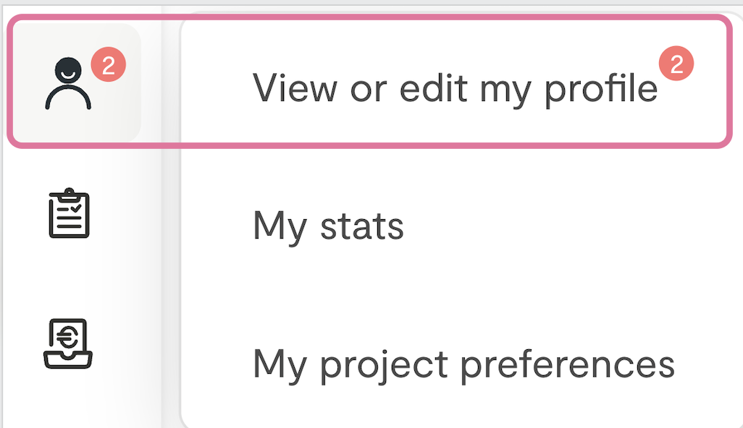Open "View or edit my profile"
Image resolution: width=743 pixels, height=428 pixels.
pos(454,89)
